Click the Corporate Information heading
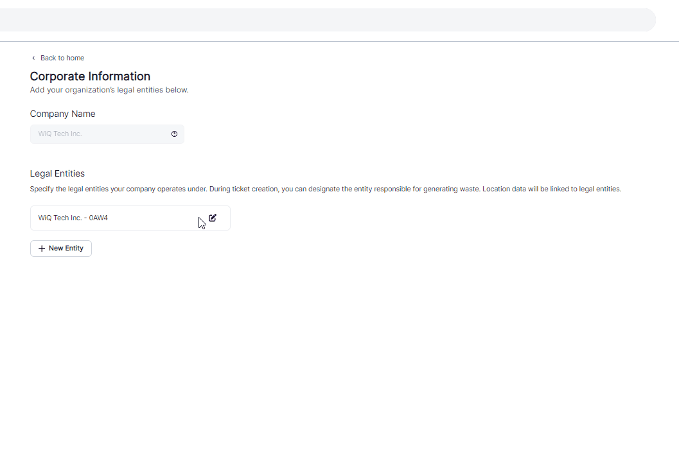Screen dimensions: 679x454 [90, 76]
